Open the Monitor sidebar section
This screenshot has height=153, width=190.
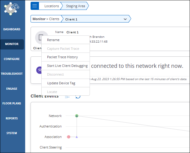pos(12,44)
